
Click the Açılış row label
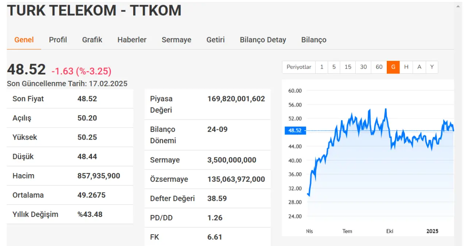(x=22, y=118)
